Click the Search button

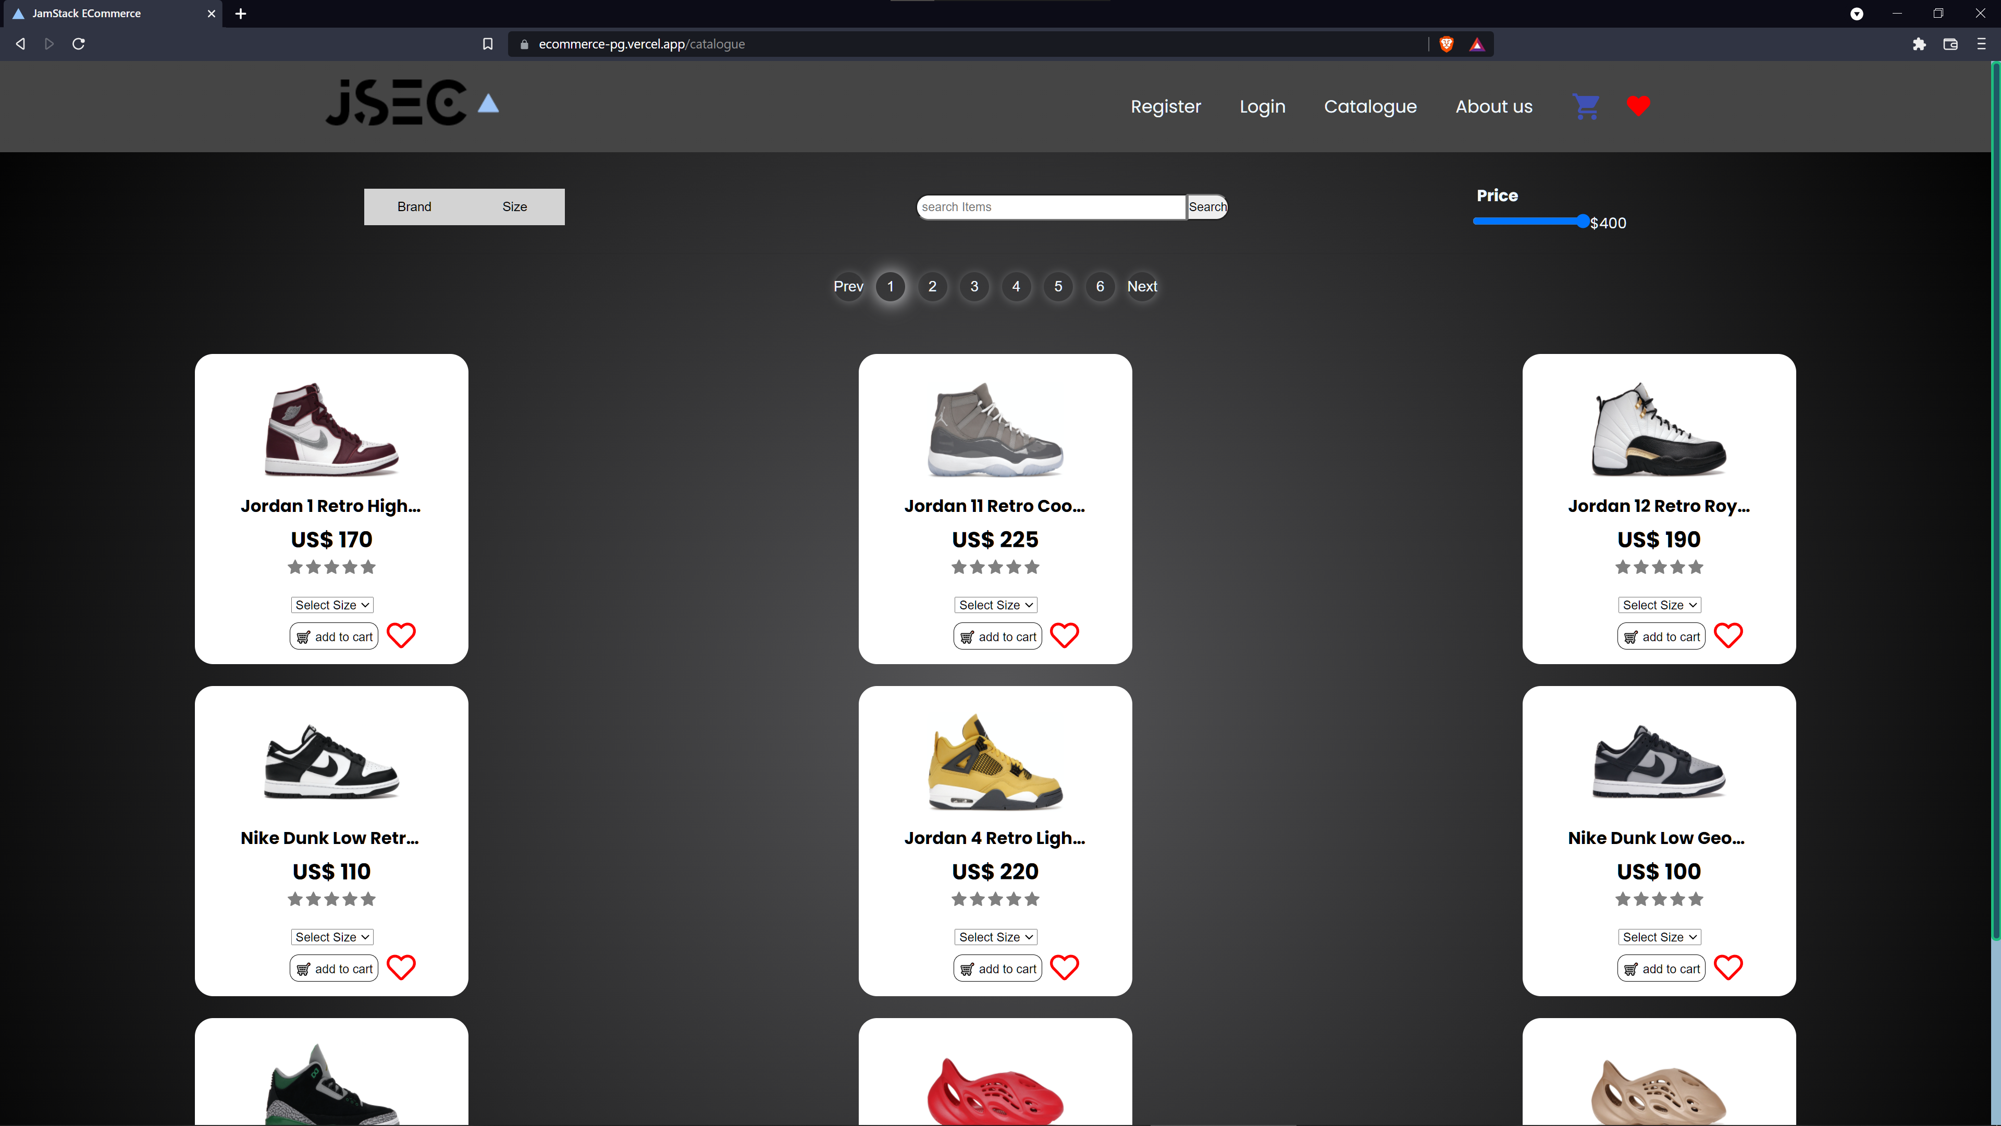(1207, 207)
